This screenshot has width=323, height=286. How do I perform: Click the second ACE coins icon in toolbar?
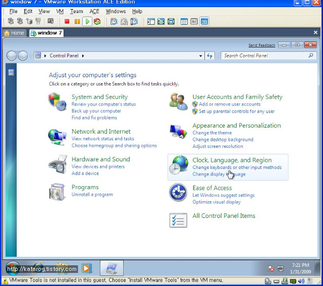20,21
